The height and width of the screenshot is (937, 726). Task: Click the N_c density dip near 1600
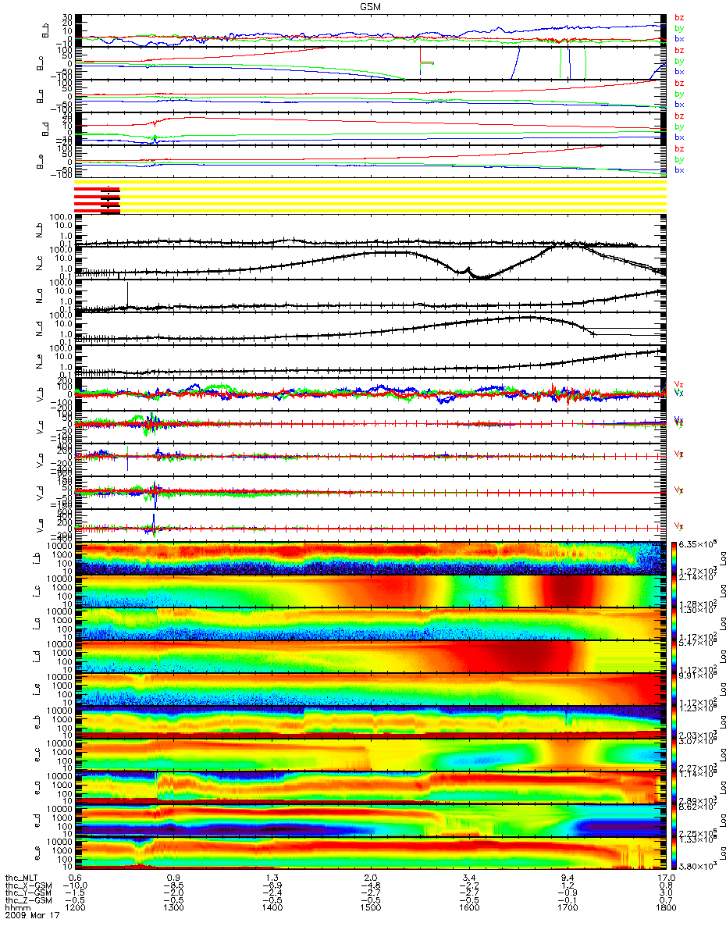point(482,276)
